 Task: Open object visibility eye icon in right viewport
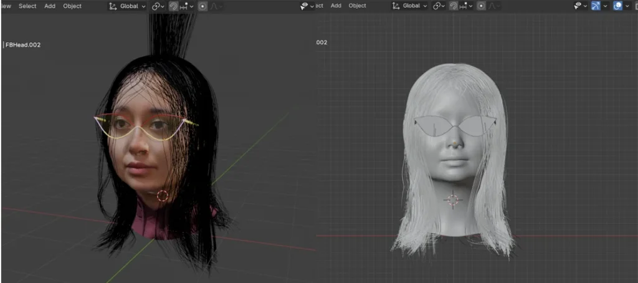coord(578,6)
